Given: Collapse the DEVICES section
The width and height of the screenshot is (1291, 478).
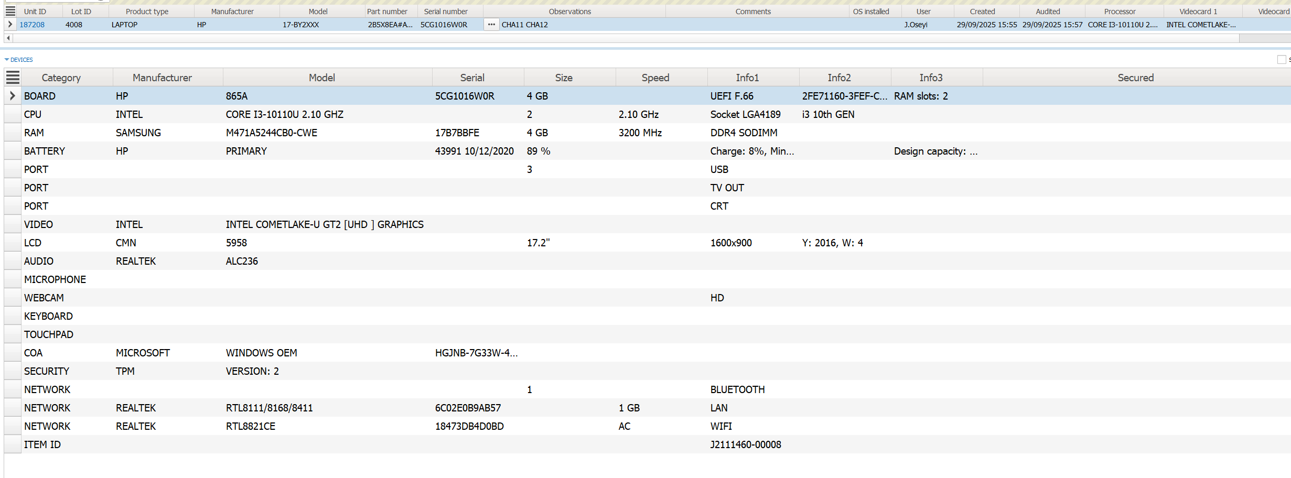Looking at the screenshot, I should coord(7,60).
